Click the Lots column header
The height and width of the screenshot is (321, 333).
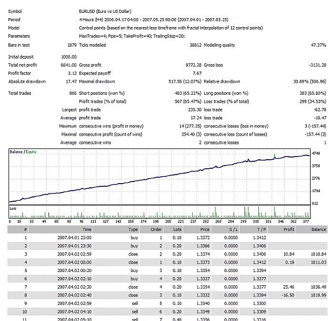[173, 229]
